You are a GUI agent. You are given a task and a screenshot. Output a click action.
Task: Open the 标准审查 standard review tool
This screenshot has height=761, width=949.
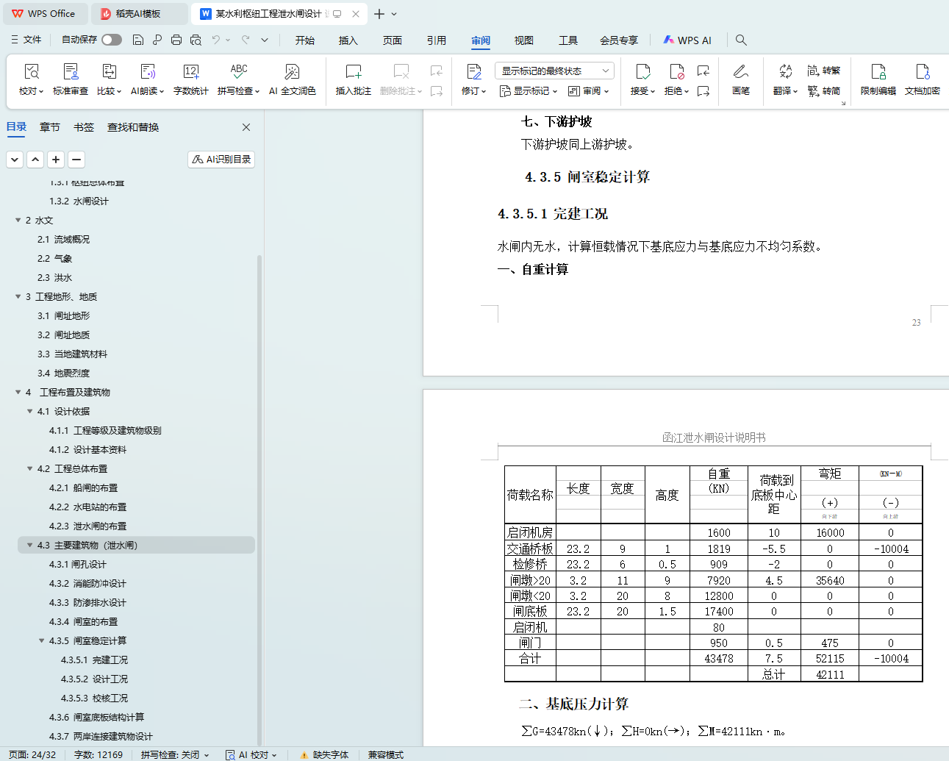point(71,79)
